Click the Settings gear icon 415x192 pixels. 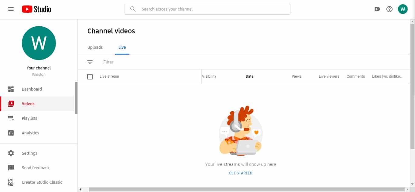(11, 153)
